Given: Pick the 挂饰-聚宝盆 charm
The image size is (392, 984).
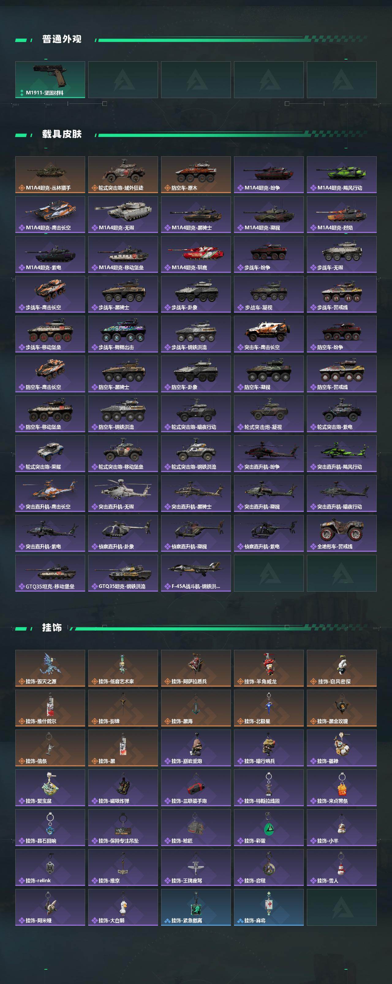Looking at the screenshot, I should [x=50, y=788].
